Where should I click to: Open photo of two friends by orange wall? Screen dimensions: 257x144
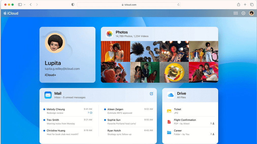point(115,51)
